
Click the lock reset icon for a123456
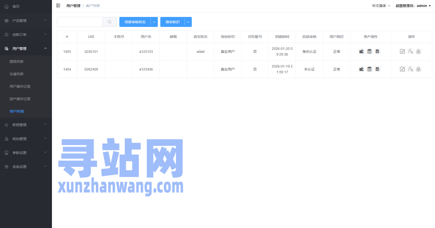[x=418, y=69]
